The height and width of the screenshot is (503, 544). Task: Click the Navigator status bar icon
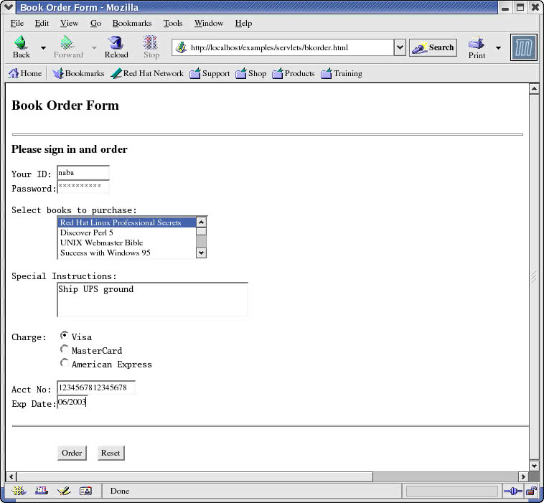(x=19, y=491)
